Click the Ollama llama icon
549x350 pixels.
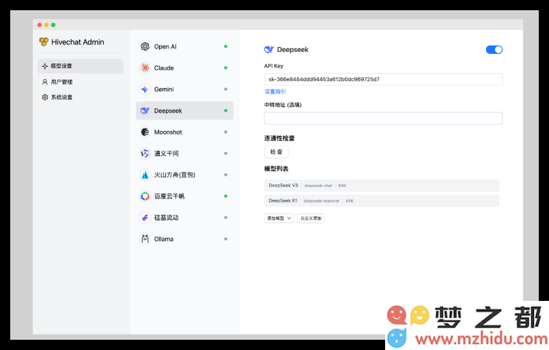click(145, 239)
